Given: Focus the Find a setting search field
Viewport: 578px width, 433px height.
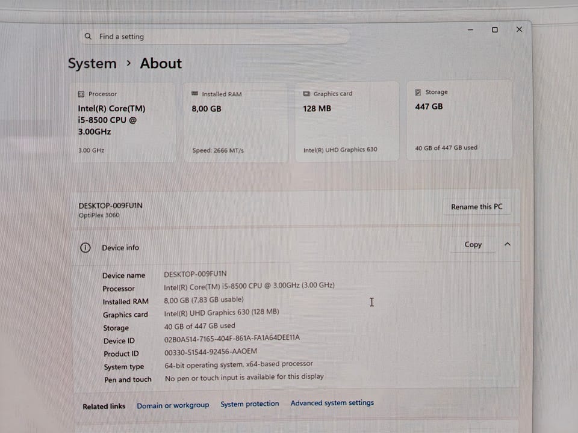Looking at the screenshot, I should (x=217, y=37).
